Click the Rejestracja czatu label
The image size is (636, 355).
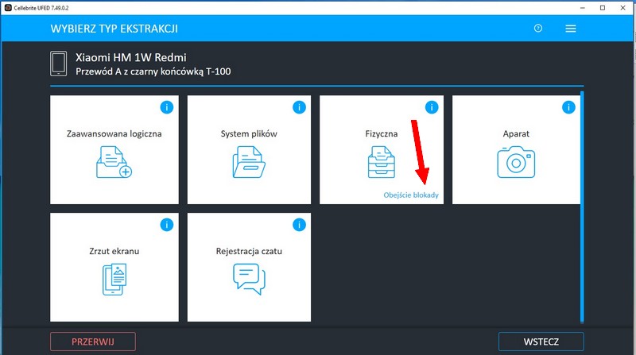pyautogui.click(x=249, y=251)
